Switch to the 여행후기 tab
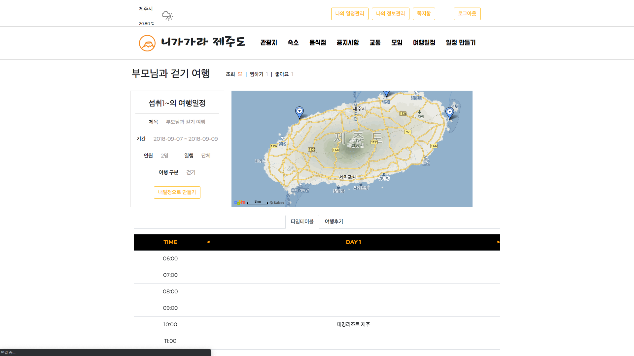The height and width of the screenshot is (356, 634). pos(334,222)
